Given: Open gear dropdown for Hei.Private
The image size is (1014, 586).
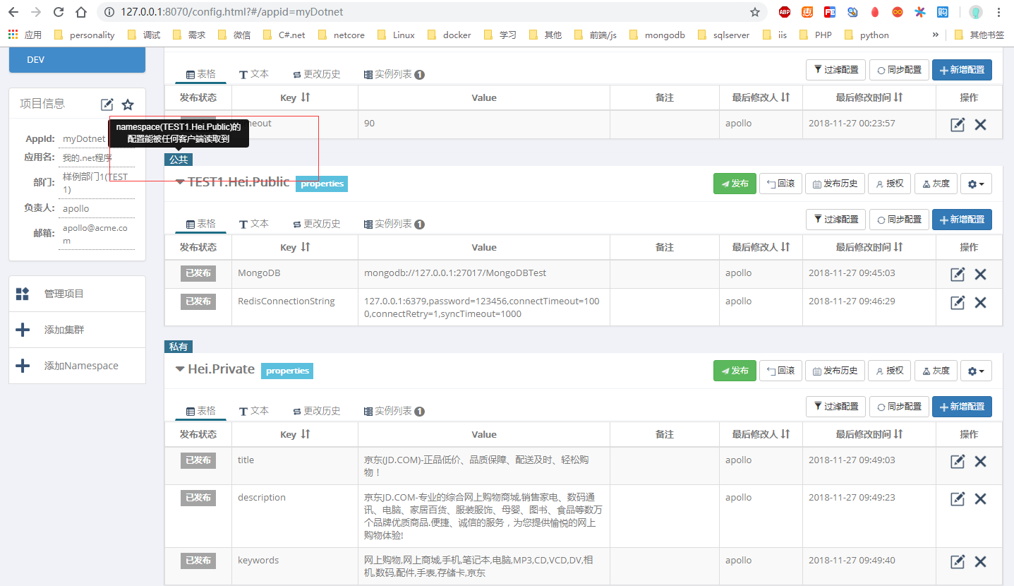Looking at the screenshot, I should (x=977, y=371).
